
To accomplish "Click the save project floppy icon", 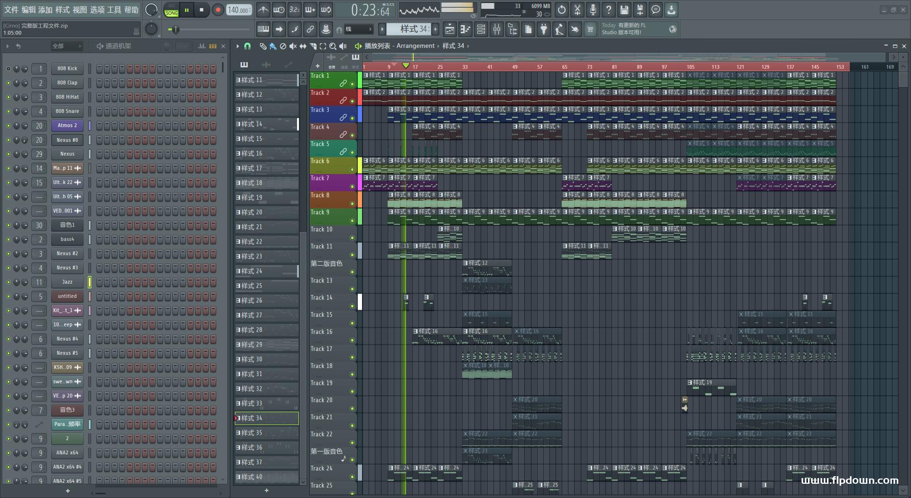I will pos(624,10).
